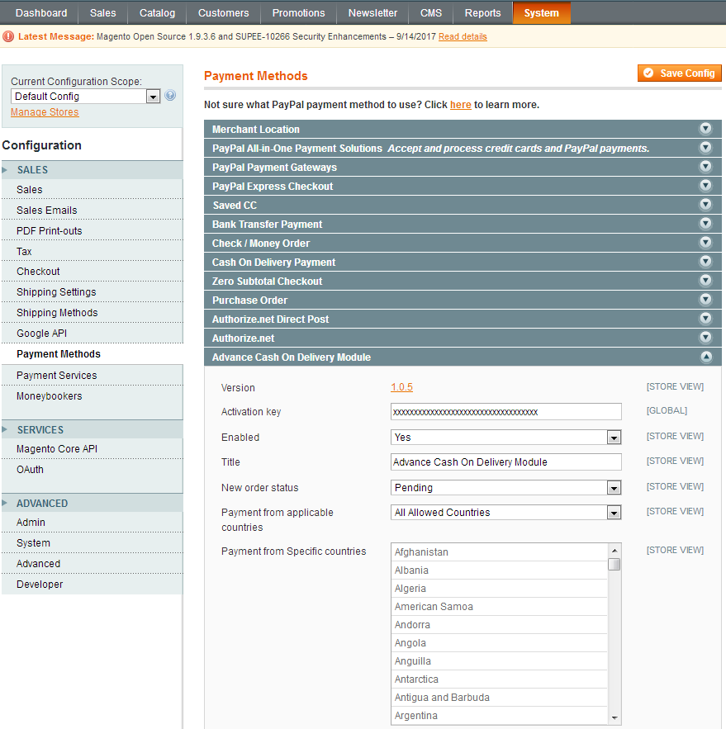
Task: Expand the Merchant Location section arrow icon
Action: 705,129
